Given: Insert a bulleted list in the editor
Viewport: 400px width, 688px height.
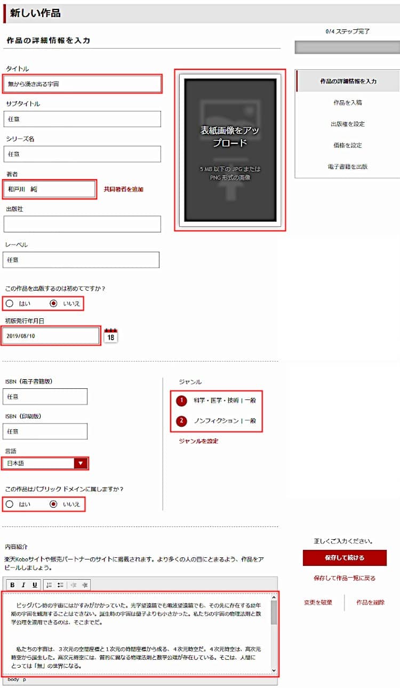Looking at the screenshot, I should click(x=60, y=585).
